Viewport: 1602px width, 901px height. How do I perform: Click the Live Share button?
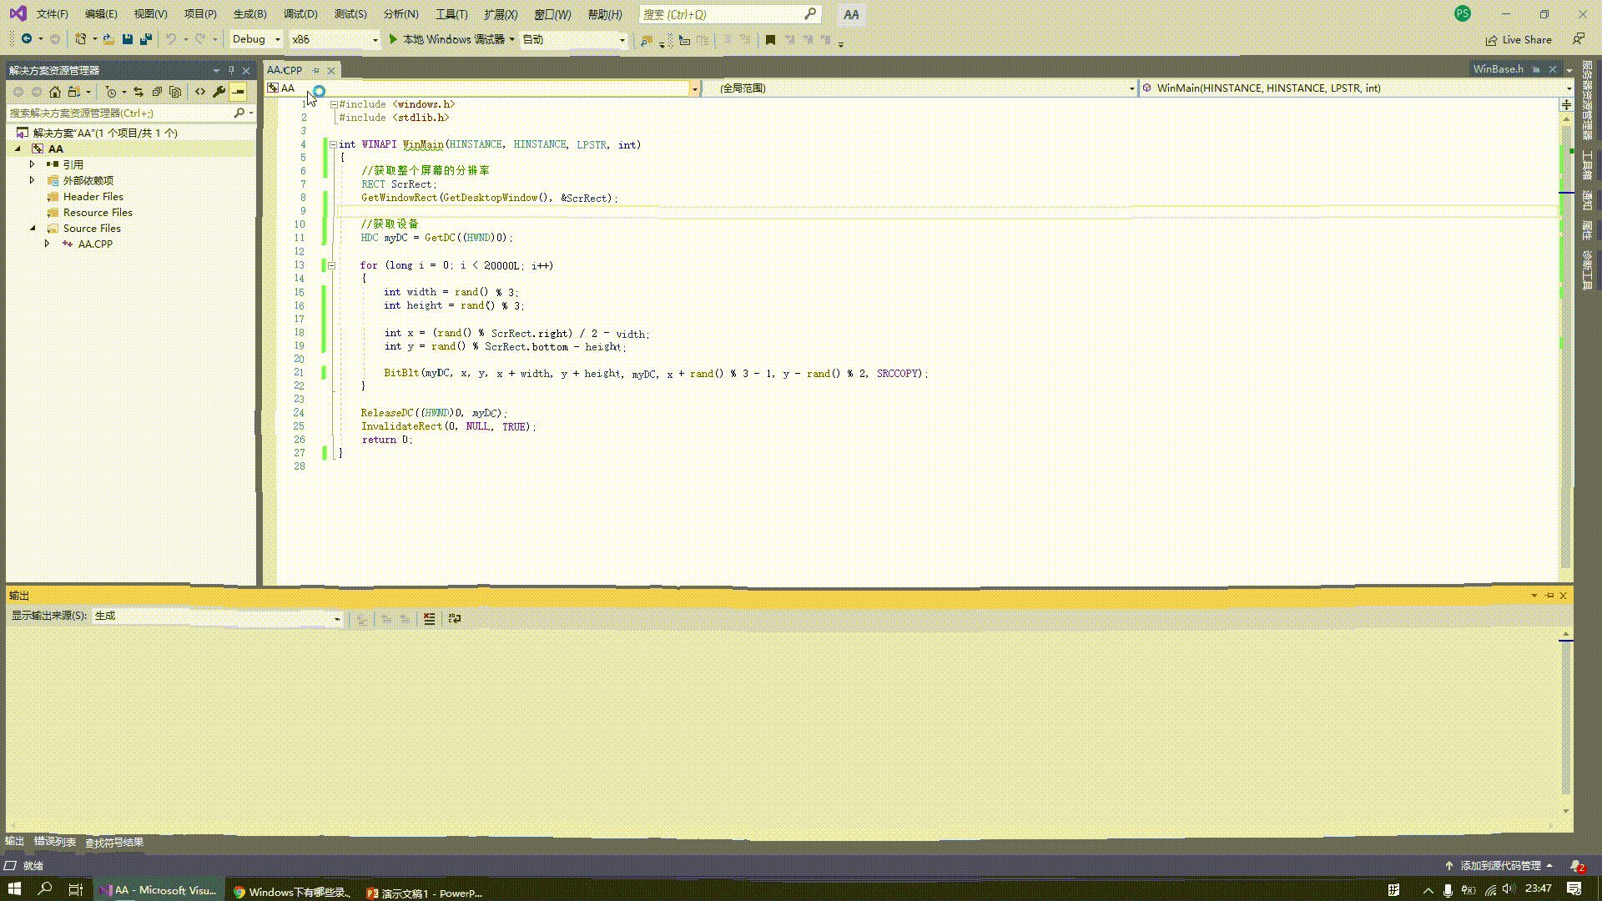point(1519,40)
